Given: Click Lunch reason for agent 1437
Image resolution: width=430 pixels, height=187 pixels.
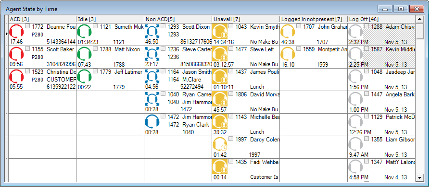Looking at the screenshot, I should (x=257, y=87).
